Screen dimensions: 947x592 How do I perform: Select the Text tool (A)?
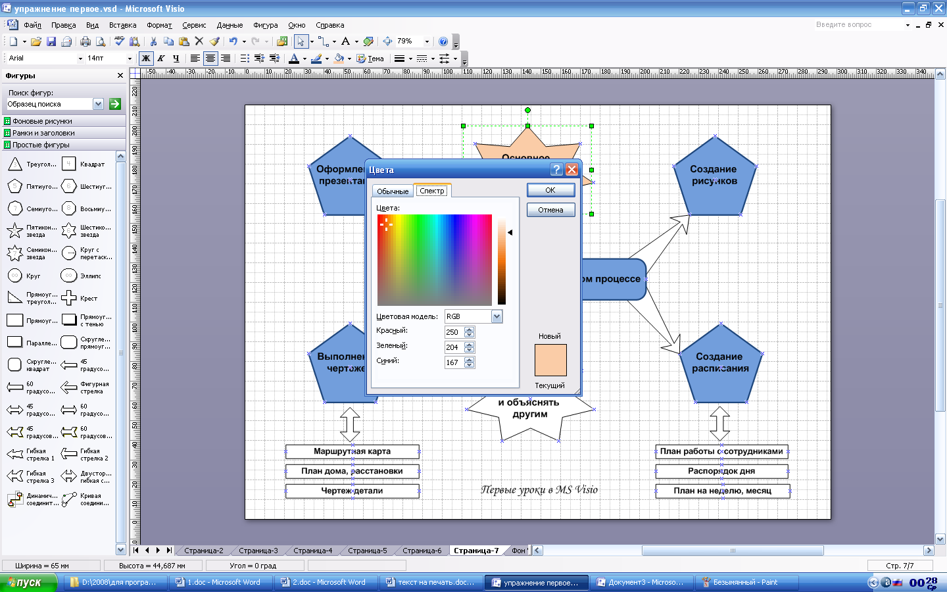[345, 41]
